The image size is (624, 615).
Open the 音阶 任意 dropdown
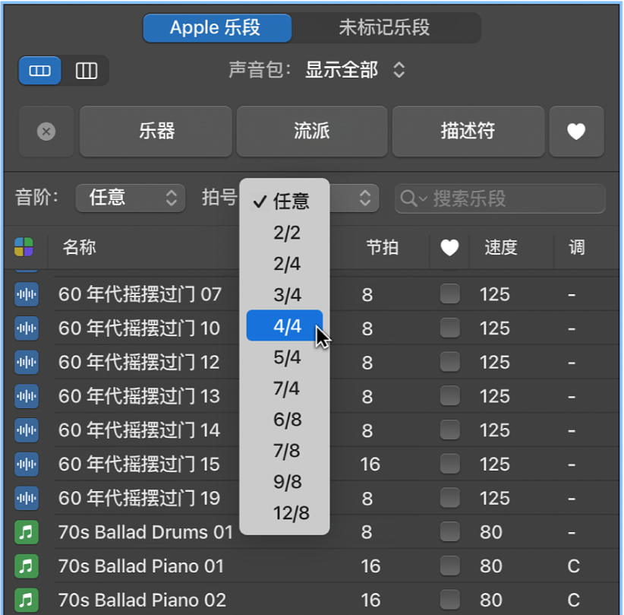130,198
